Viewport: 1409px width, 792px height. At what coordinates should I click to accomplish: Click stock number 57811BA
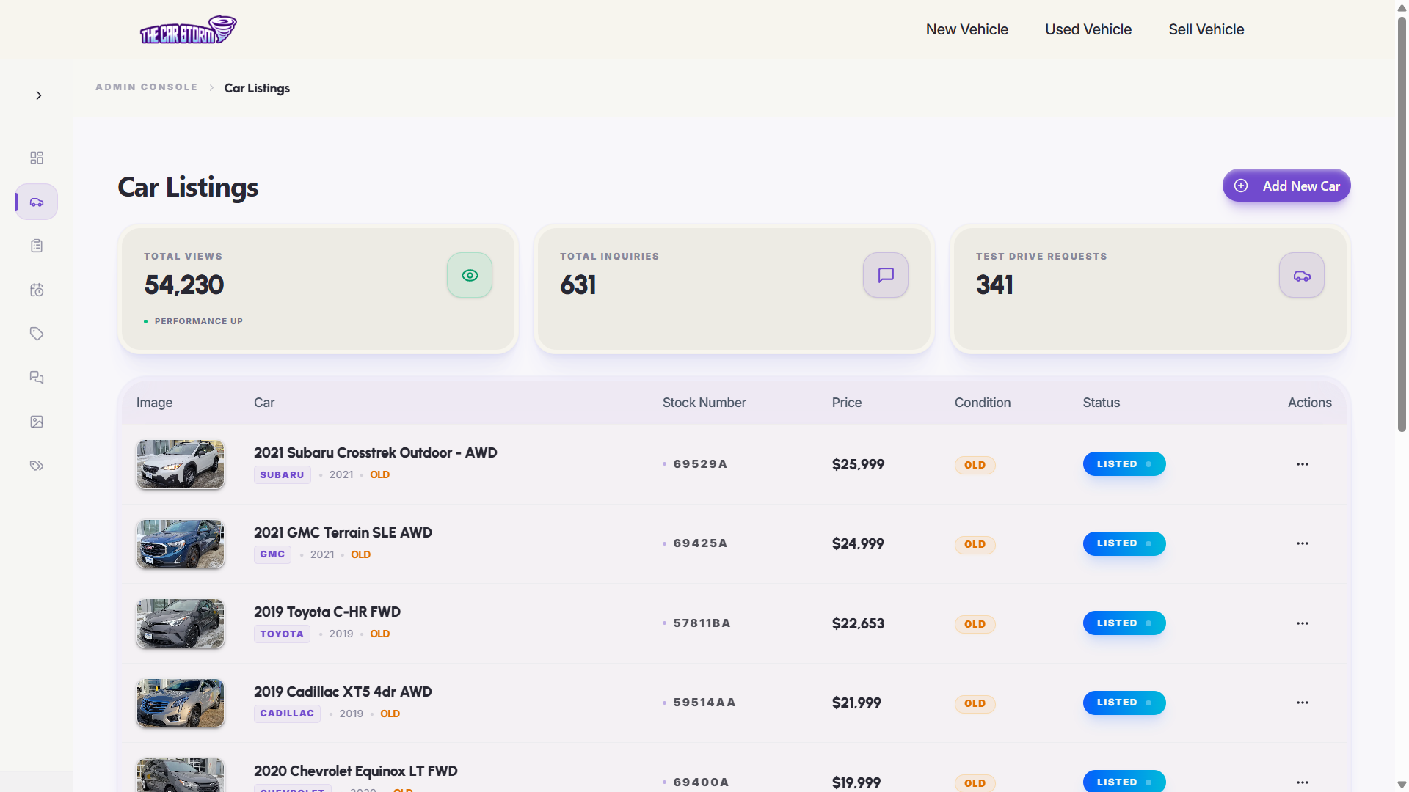point(702,623)
